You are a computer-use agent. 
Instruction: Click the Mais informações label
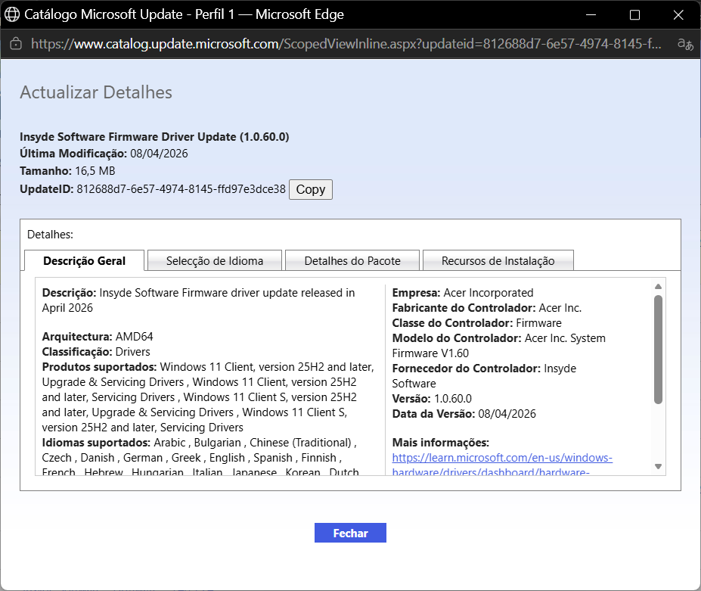pyautogui.click(x=441, y=443)
